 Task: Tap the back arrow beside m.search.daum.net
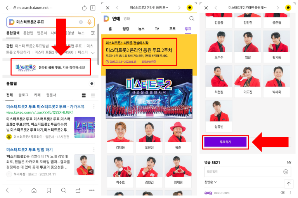pyautogui.click(x=8, y=8)
